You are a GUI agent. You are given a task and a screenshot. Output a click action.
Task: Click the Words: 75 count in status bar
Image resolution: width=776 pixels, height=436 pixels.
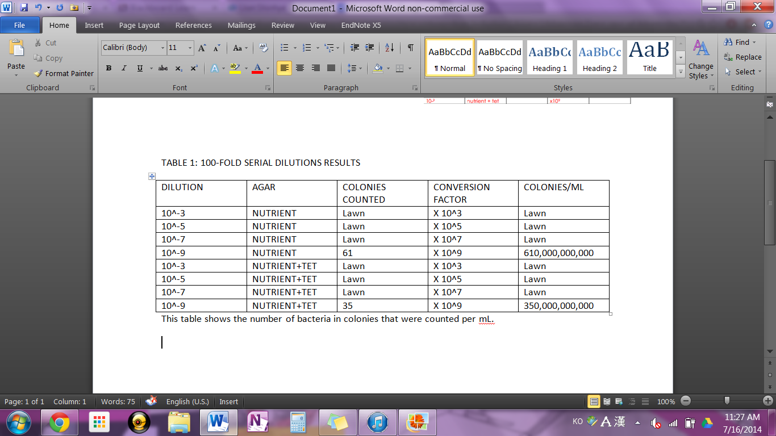point(118,401)
